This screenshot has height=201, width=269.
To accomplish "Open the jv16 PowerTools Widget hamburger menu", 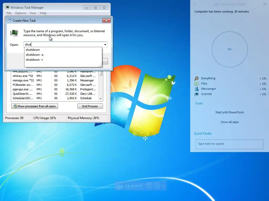I will pos(195,4).
